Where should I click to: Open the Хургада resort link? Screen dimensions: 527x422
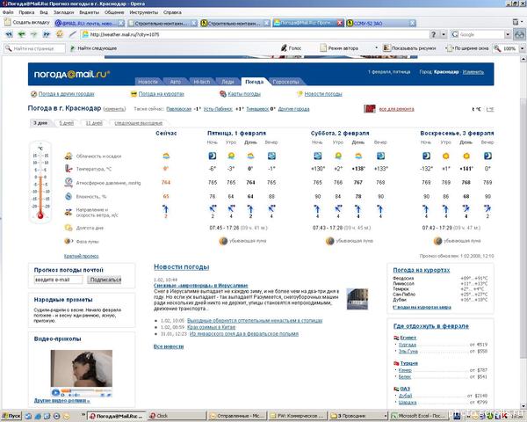[x=408, y=345]
